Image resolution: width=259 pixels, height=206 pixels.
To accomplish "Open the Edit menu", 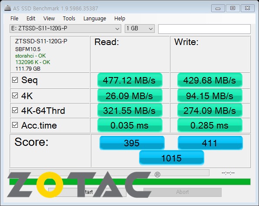I will (x=31, y=19).
